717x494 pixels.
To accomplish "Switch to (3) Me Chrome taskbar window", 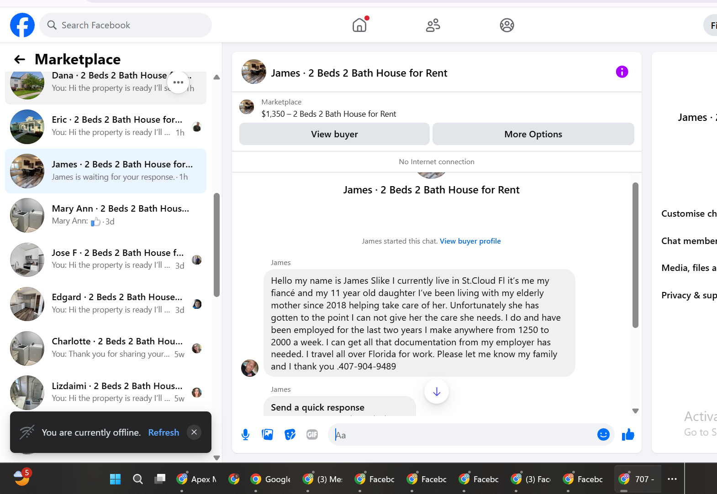I will [x=323, y=479].
